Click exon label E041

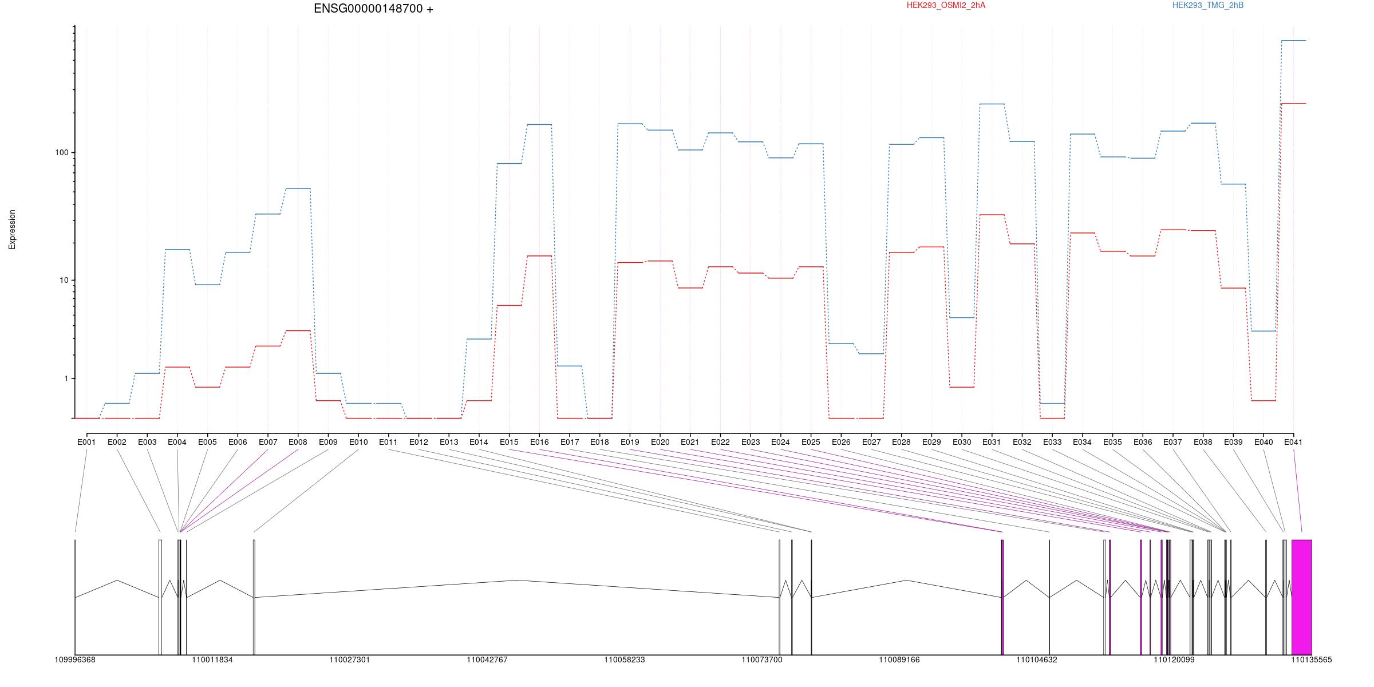[x=1293, y=442]
